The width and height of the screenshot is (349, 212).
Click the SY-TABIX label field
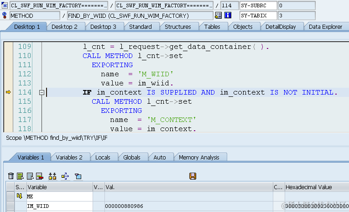[x=258, y=16]
